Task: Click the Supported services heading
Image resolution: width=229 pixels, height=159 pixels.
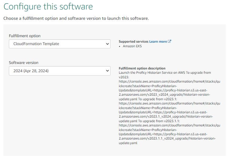Action: click(133, 41)
